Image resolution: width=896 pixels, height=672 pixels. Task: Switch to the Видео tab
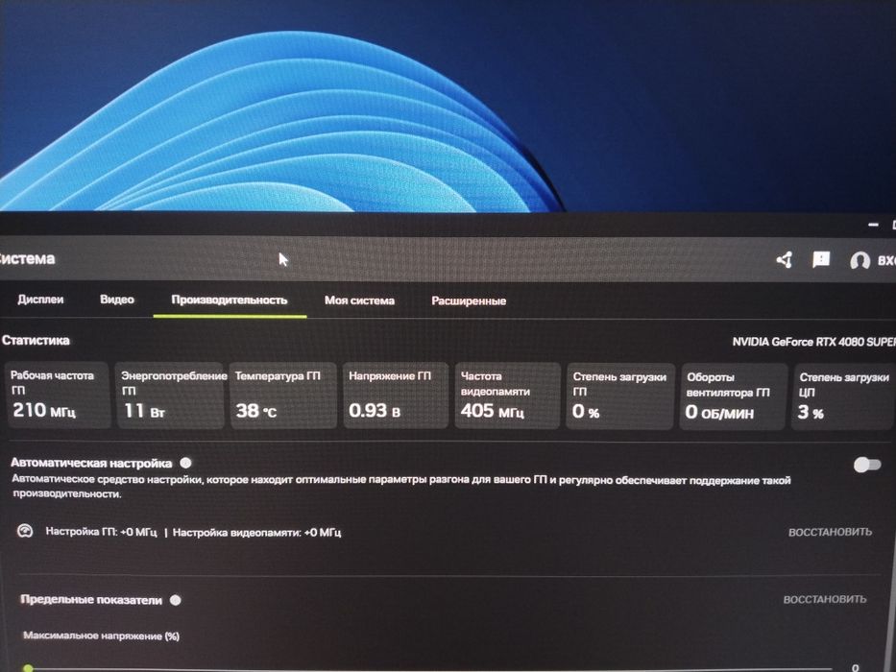click(116, 300)
